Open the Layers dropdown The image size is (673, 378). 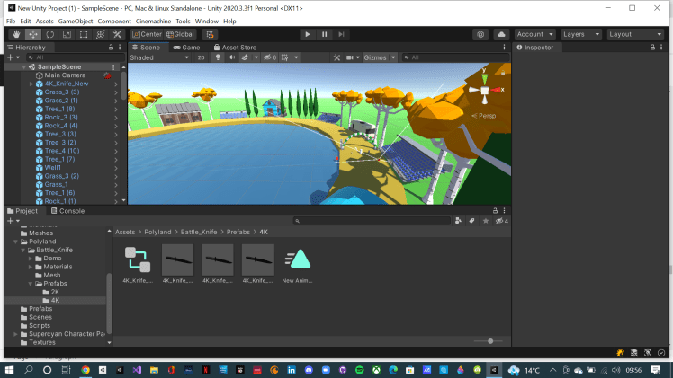(580, 34)
